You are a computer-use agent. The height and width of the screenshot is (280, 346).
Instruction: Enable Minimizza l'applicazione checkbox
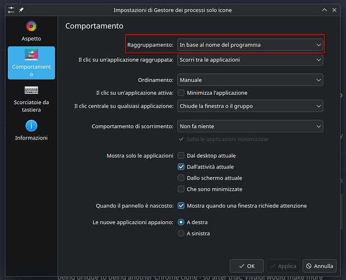point(181,93)
